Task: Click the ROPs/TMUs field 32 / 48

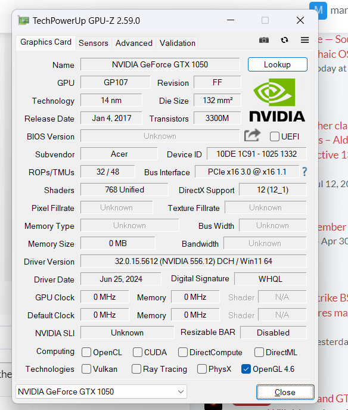Action: 108,172
